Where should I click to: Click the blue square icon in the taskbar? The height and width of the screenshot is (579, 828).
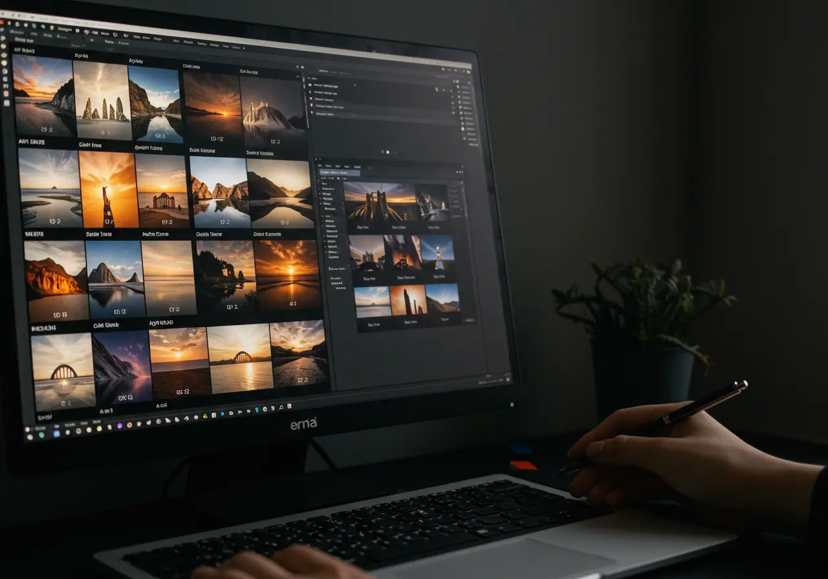56,433
